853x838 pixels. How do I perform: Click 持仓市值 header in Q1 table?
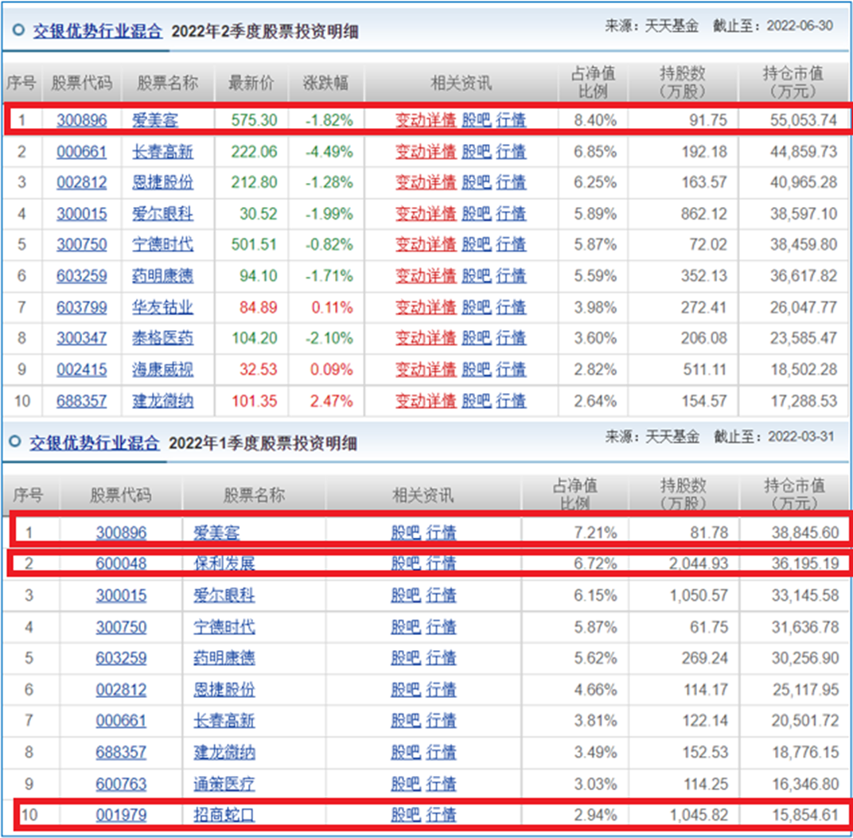[795, 494]
